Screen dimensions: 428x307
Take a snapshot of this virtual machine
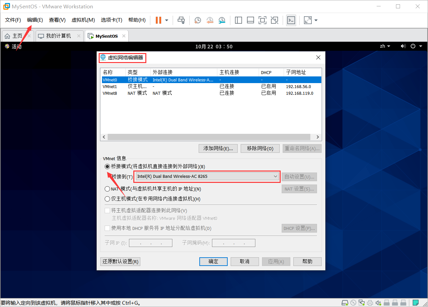point(198,20)
